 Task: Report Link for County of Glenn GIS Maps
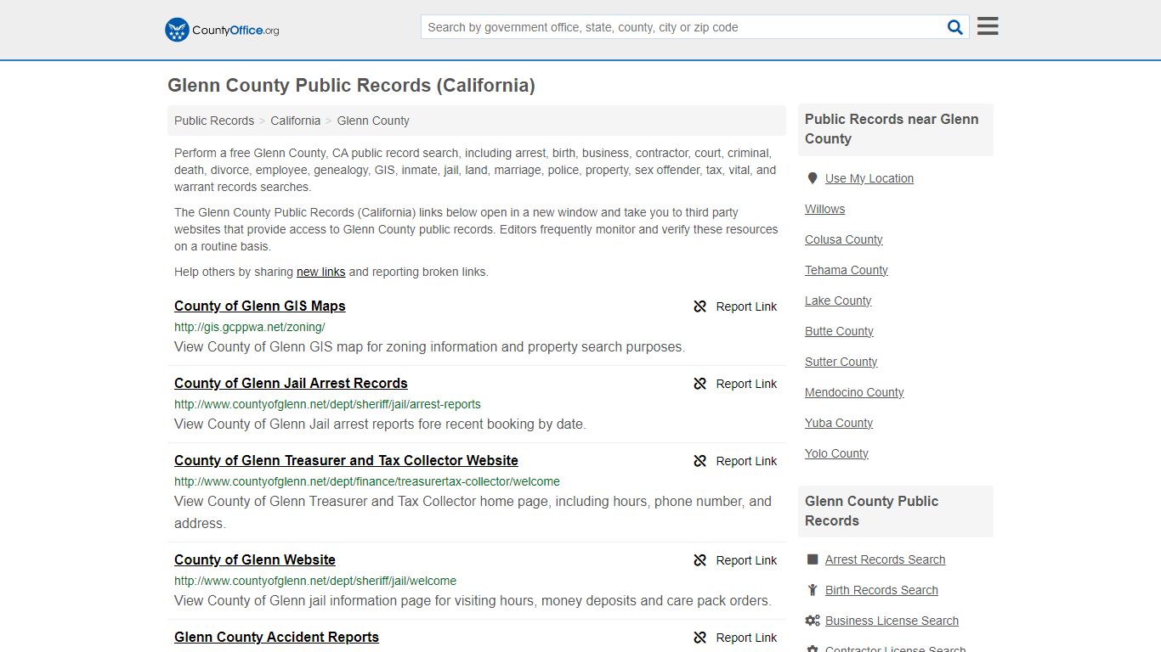(x=746, y=306)
